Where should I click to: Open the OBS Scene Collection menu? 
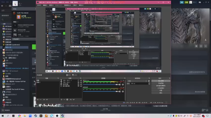tap(68, 5)
